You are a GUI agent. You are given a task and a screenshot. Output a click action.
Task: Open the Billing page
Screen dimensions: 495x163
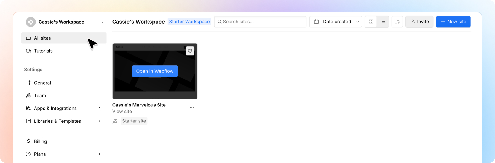pyautogui.click(x=64, y=141)
